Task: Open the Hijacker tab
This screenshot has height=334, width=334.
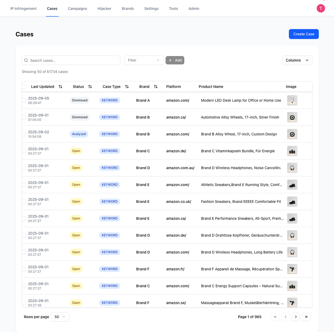Action: pyautogui.click(x=104, y=9)
